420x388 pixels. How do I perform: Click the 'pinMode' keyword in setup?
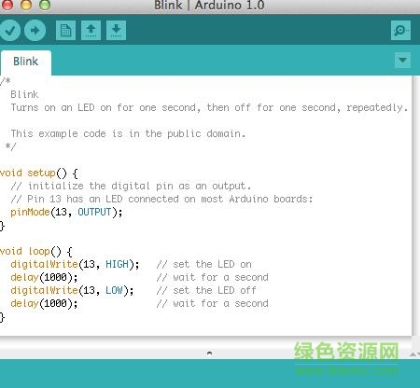click(30, 212)
